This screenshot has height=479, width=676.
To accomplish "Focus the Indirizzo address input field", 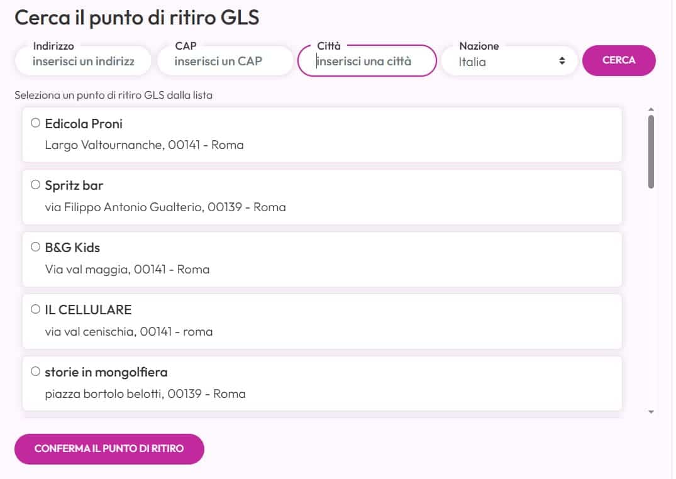I will (x=83, y=61).
